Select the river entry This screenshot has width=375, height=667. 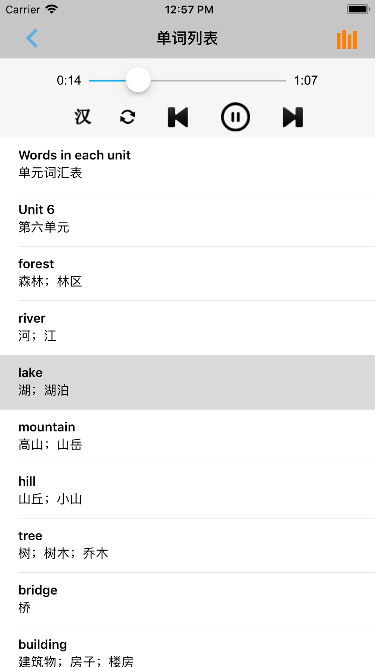pos(187,328)
